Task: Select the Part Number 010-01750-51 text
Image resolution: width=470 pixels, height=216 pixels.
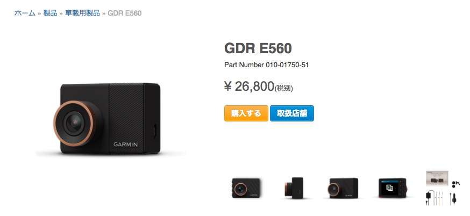Action: 267,64
